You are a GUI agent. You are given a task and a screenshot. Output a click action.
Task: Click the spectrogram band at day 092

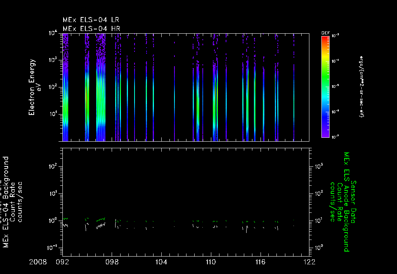(65, 87)
